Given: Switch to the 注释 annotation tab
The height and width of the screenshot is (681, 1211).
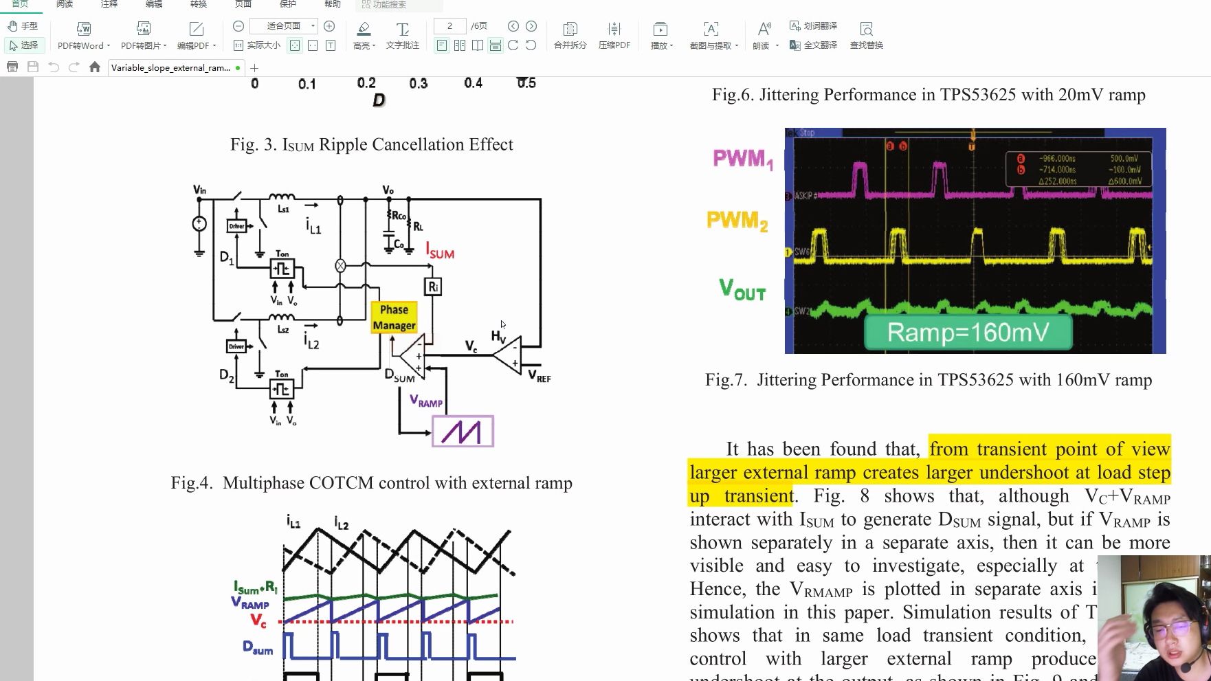Looking at the screenshot, I should pyautogui.click(x=108, y=4).
